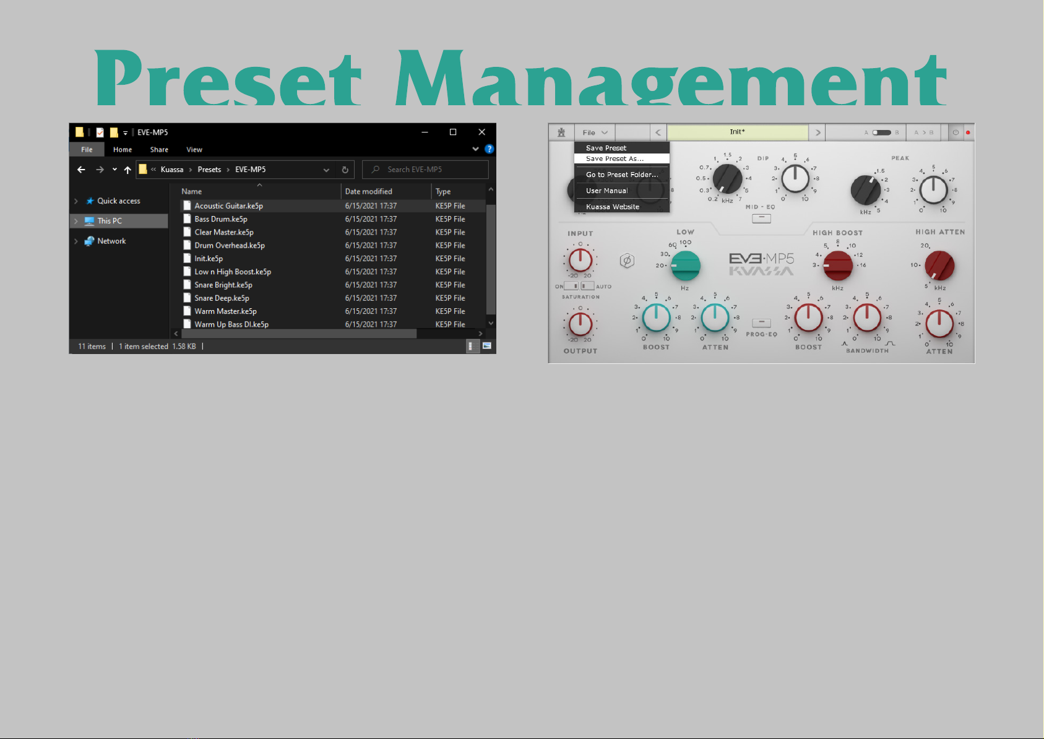
Task: Open User Manual from File menu
Action: [622, 191]
